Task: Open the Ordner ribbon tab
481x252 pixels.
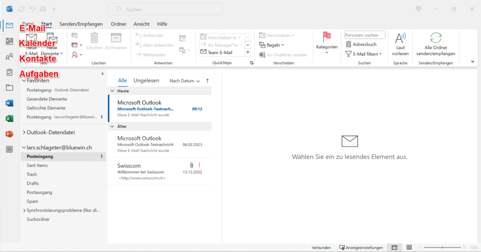Action: pos(118,24)
